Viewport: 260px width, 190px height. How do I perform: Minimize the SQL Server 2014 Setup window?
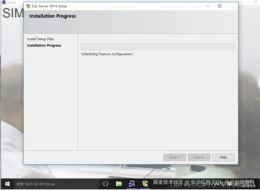coord(208,6)
